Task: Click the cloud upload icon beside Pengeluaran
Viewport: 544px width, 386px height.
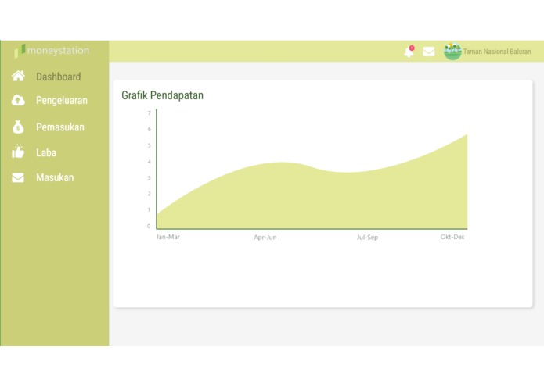Action: point(18,100)
